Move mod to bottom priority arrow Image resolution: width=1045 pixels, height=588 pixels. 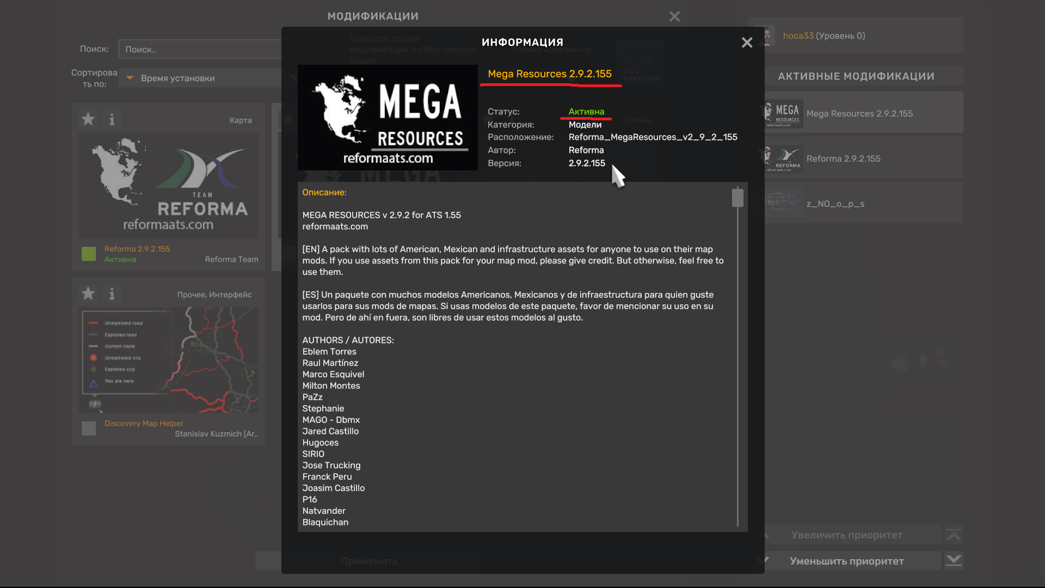coord(954,561)
